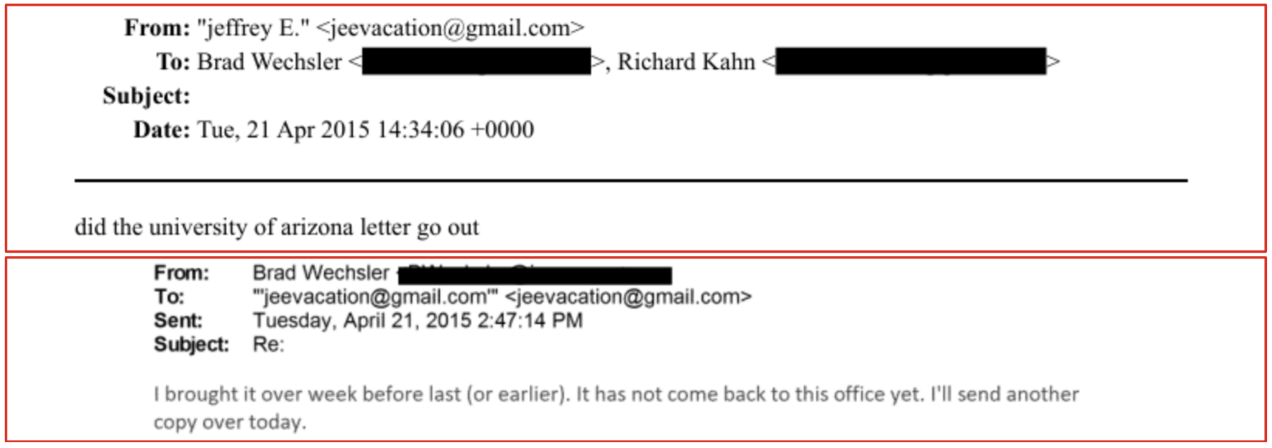This screenshot has height=448, width=1272.
Task: Click the empty "Subject:" label in first email
Action: [x=146, y=96]
